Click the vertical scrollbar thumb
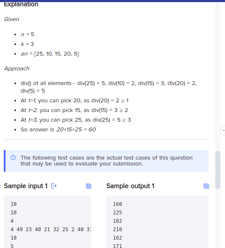 [218, 170]
